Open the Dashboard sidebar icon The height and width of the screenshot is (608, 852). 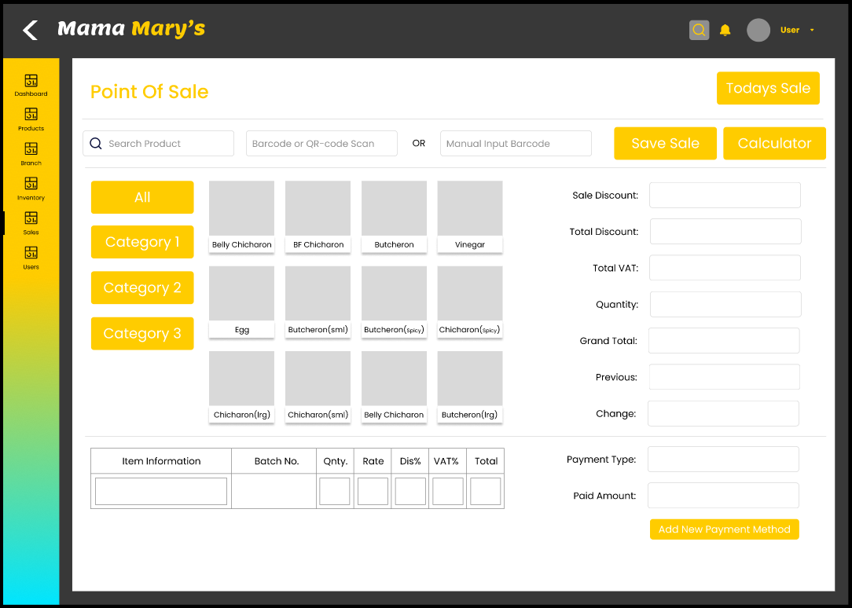pyautogui.click(x=31, y=81)
